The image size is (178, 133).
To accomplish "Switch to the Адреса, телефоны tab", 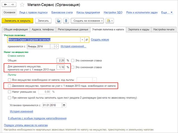I will (x=43, y=30).
